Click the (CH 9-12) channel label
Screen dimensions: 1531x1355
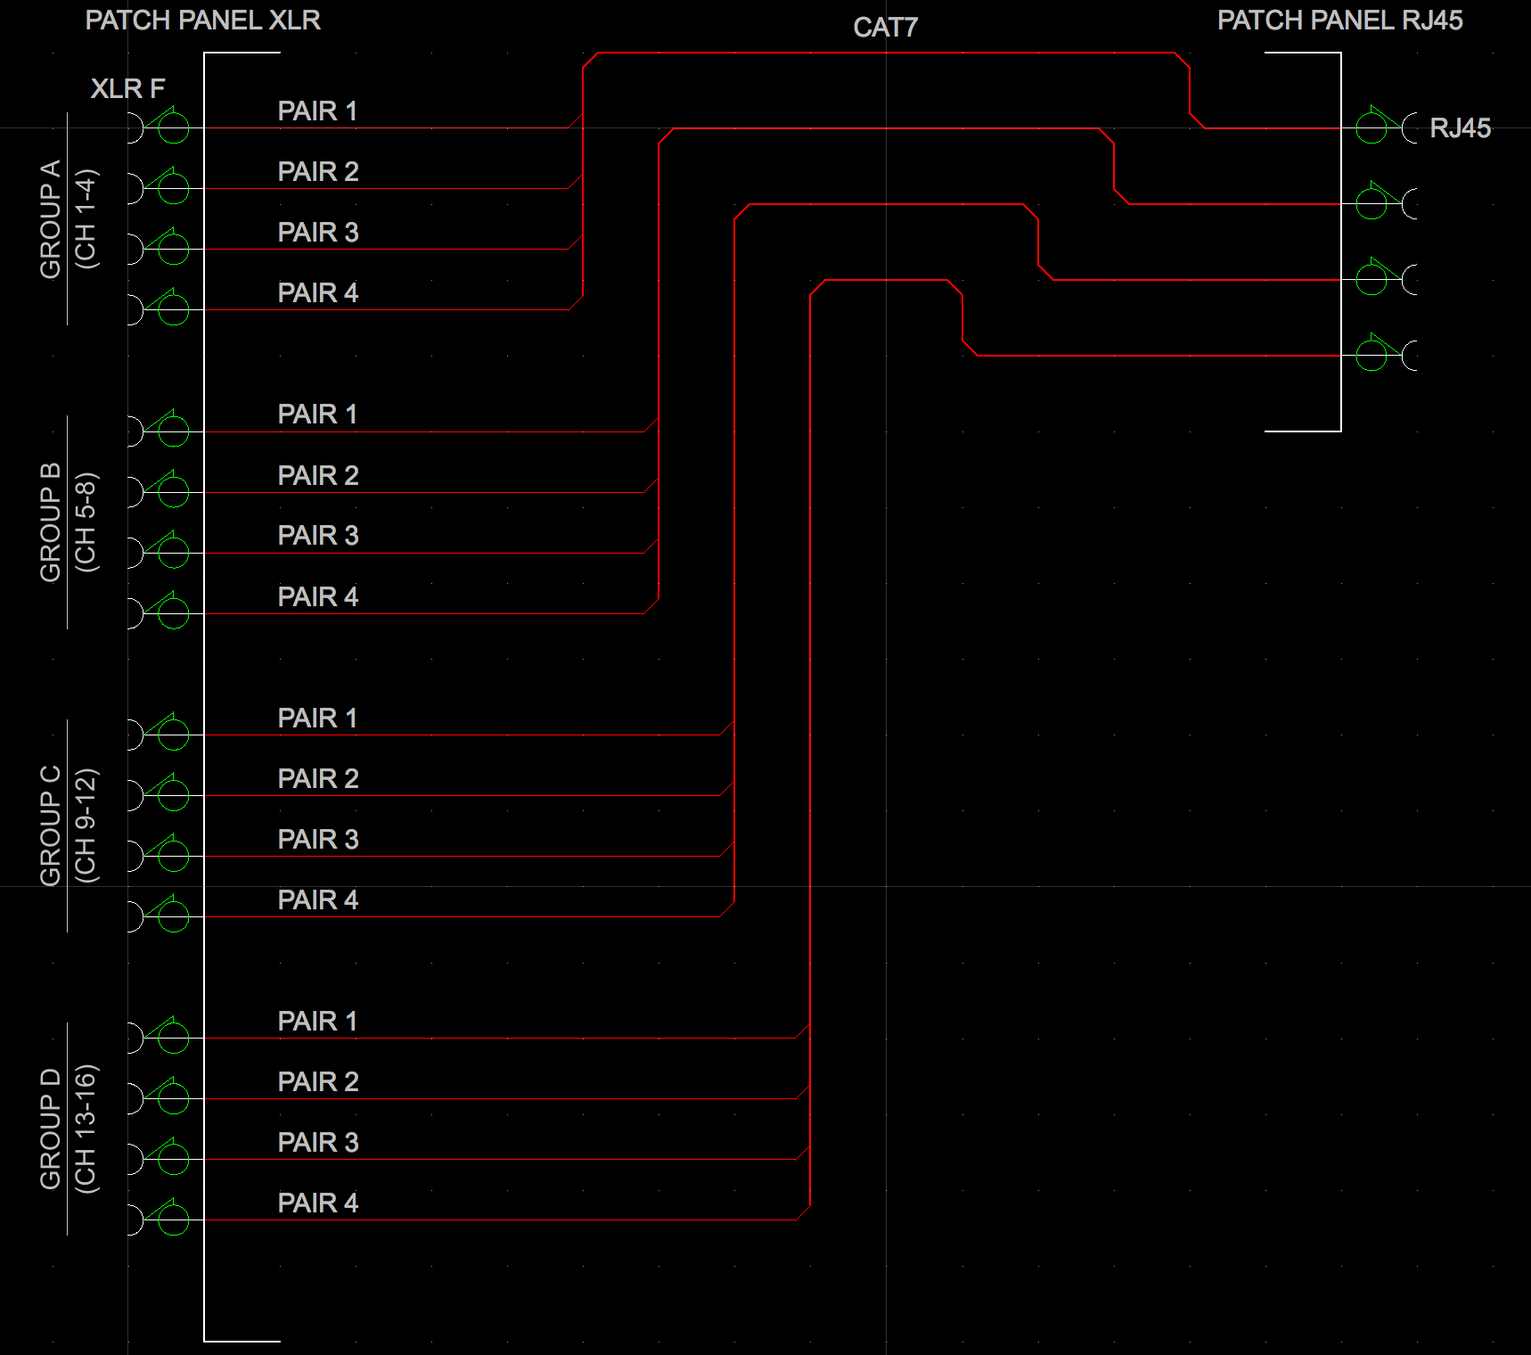click(x=86, y=825)
